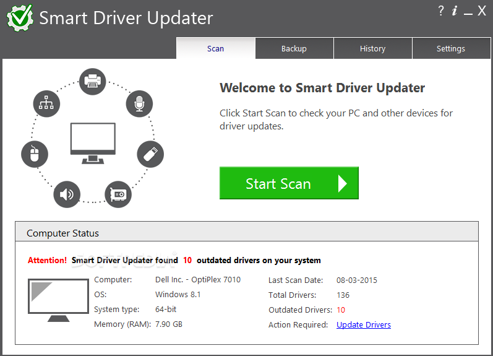Follow the Update Drivers link
The image size is (493, 356).
364,324
